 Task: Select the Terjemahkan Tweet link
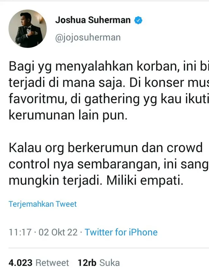pyautogui.click(x=42, y=204)
